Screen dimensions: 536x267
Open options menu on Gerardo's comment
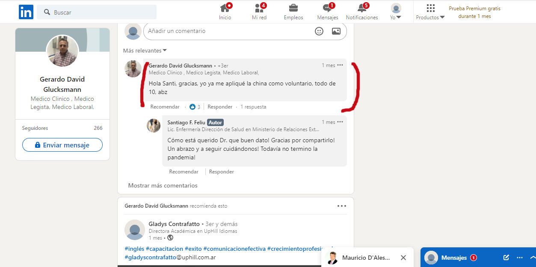(340, 65)
